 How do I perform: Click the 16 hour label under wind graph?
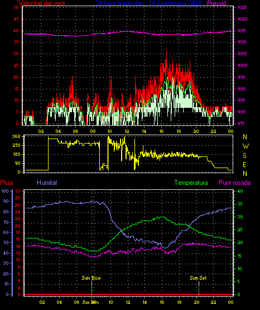tap(161, 131)
